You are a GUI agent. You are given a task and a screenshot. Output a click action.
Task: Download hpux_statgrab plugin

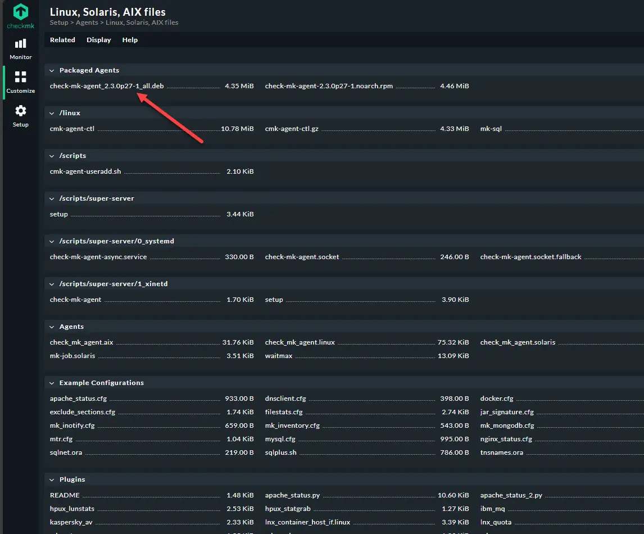click(288, 509)
